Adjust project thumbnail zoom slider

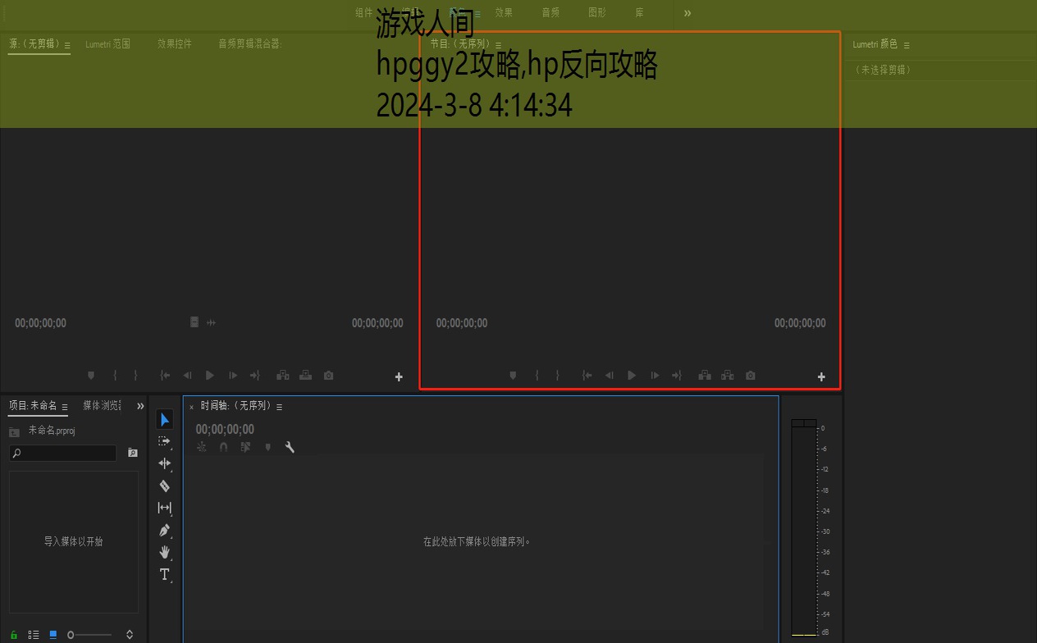point(89,635)
